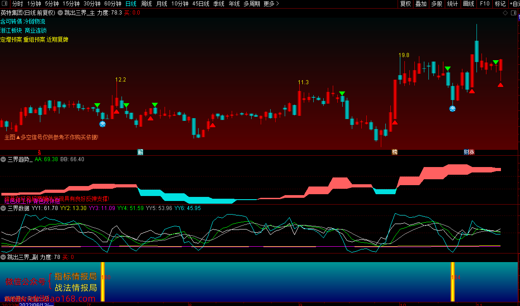Screen dimensions: 520x306
Task: Switch to 30分钟 period
Action: coord(92,4)
